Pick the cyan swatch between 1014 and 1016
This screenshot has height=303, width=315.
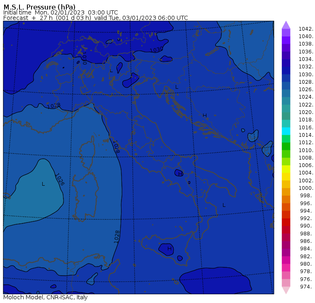[x=286, y=131]
